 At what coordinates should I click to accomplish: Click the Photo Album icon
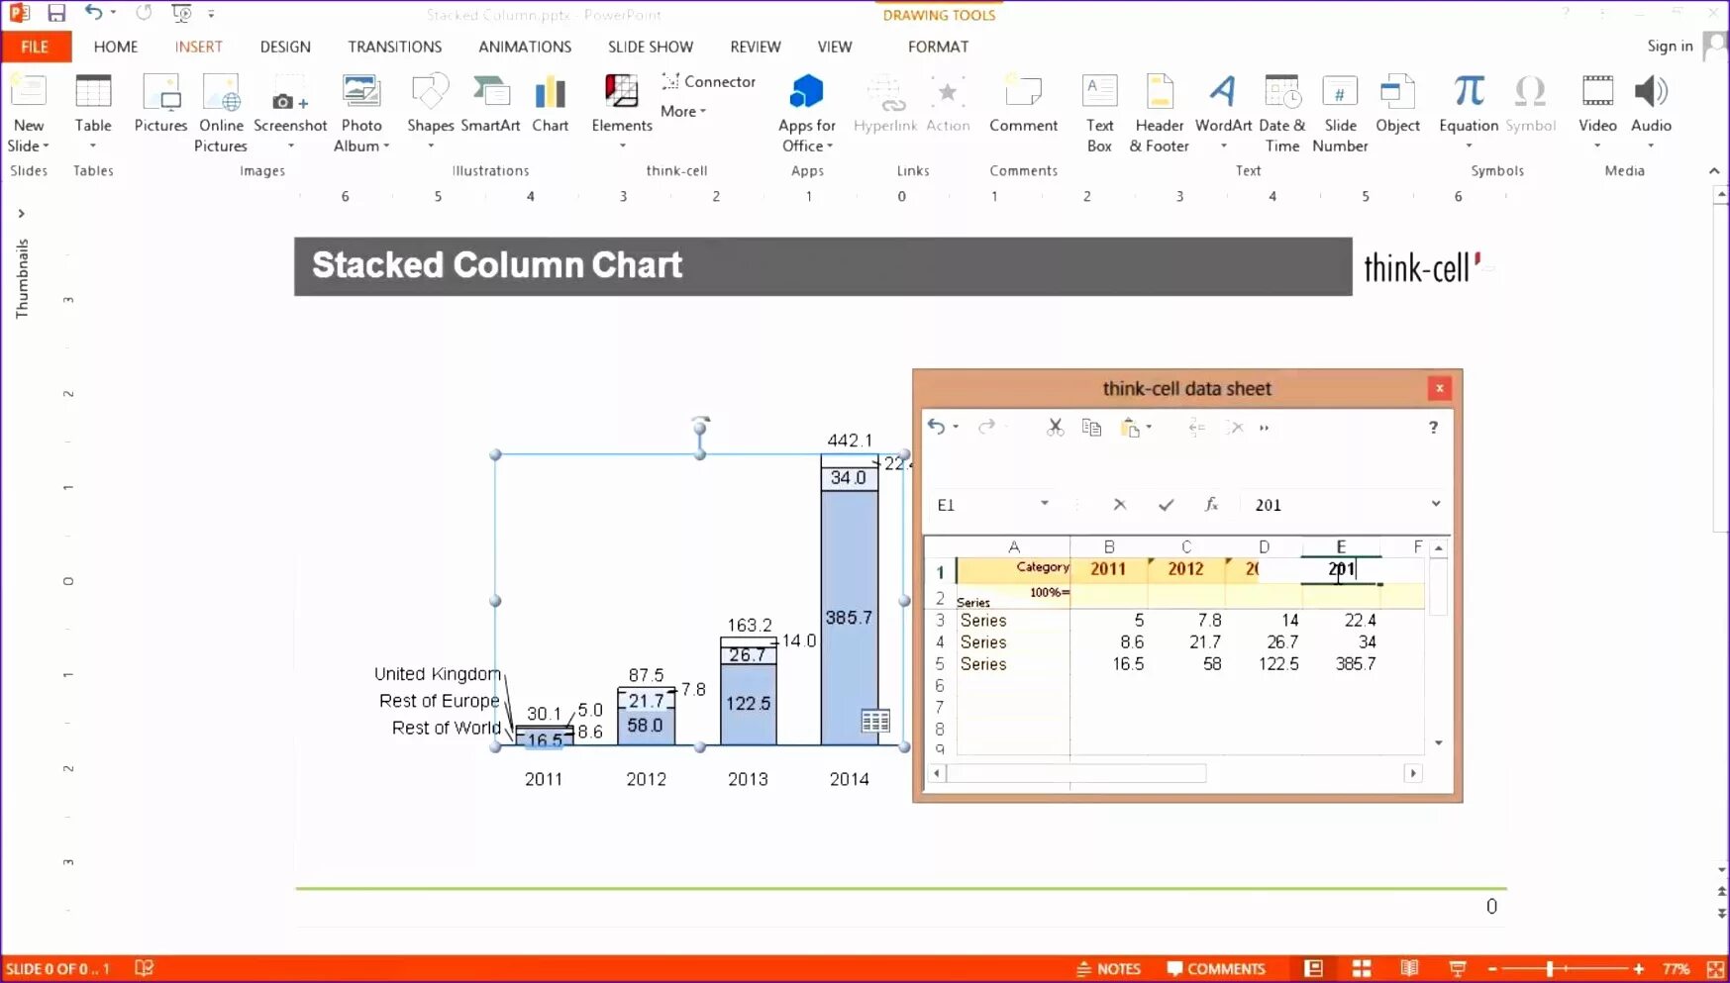point(361,92)
